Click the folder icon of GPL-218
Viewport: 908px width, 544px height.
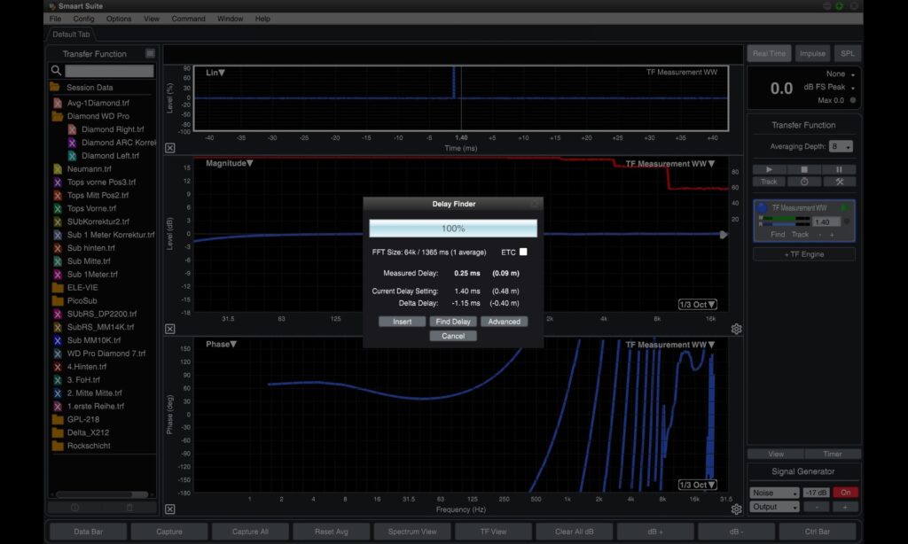click(58, 420)
